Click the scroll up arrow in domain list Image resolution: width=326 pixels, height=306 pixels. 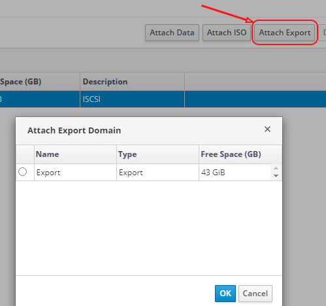276,168
